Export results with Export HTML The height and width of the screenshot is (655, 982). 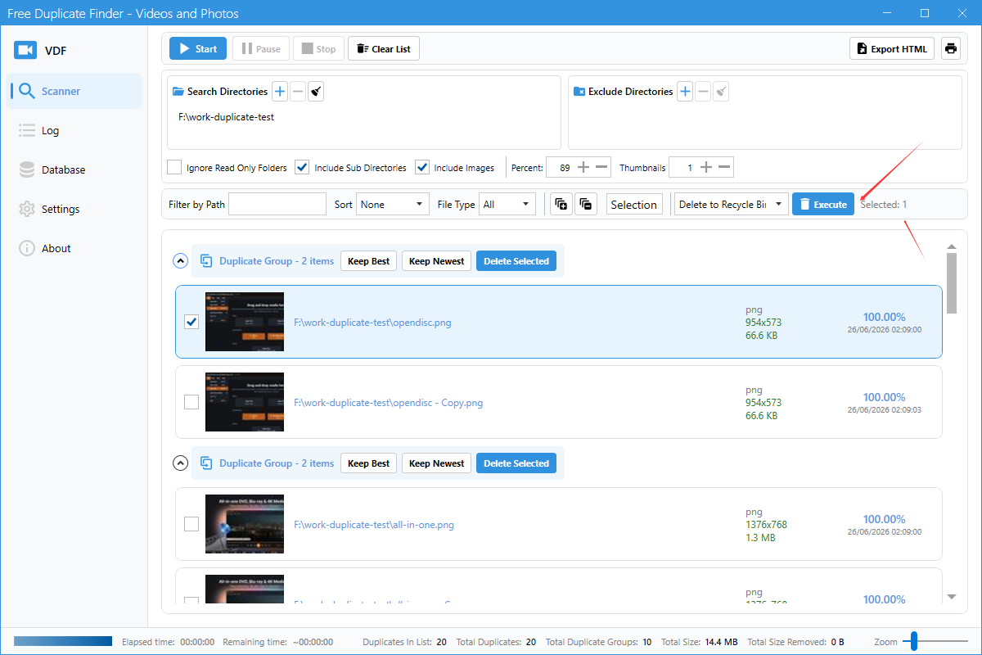(892, 48)
